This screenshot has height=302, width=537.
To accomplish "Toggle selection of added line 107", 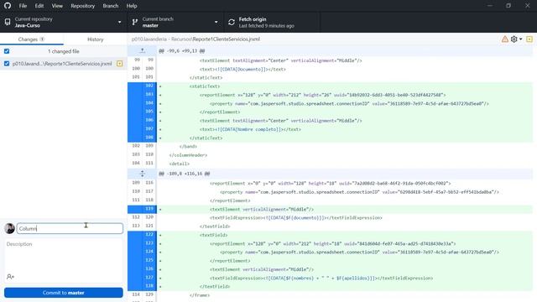I will (x=142, y=129).
